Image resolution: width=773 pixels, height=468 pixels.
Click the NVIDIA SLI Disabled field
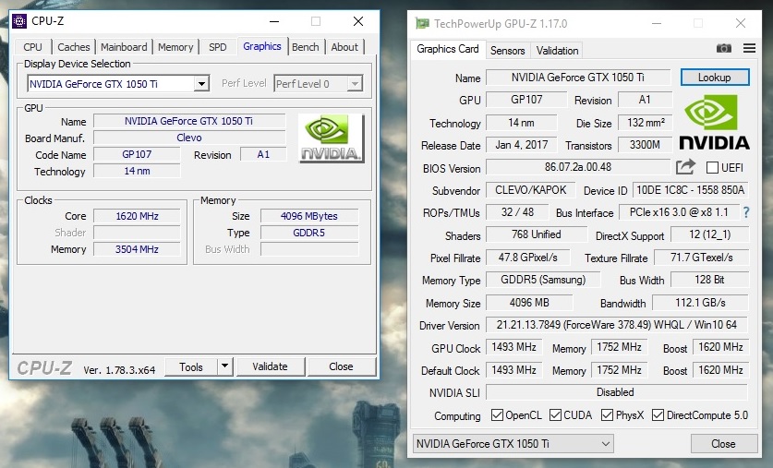pos(616,392)
